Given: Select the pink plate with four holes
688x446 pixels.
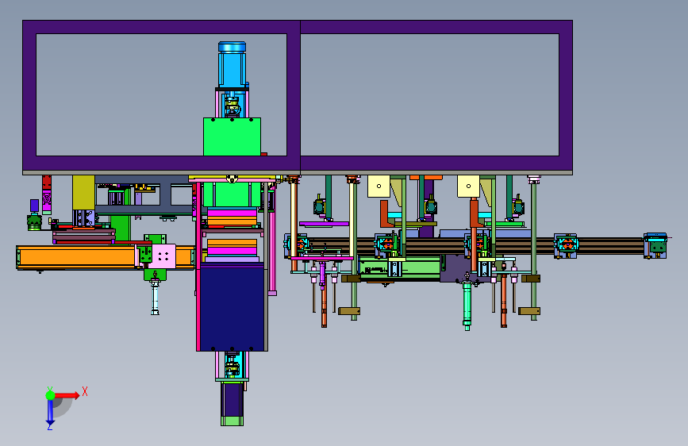Looking at the screenshot, I should click(x=163, y=256).
